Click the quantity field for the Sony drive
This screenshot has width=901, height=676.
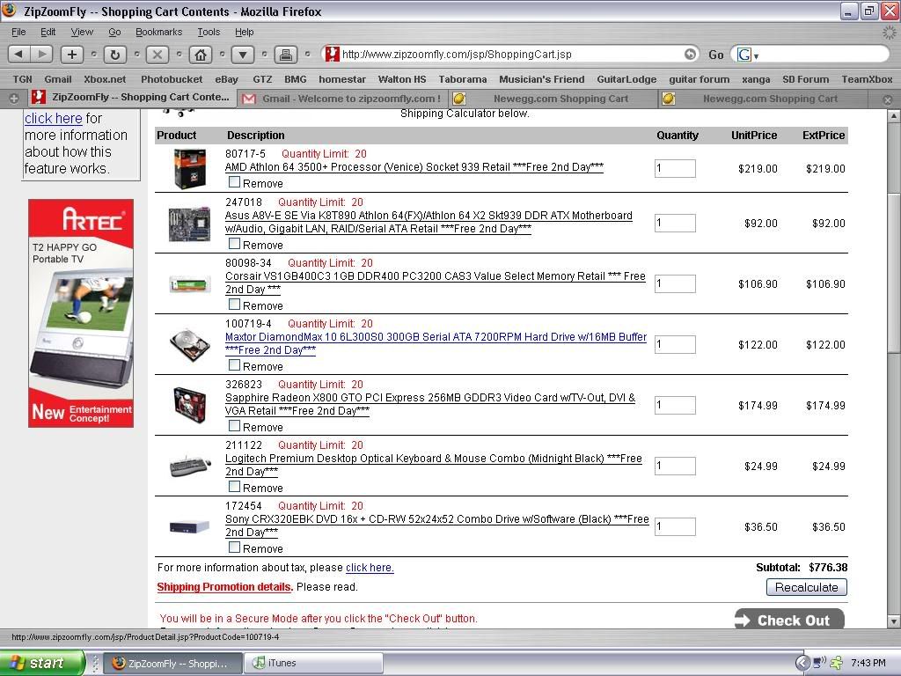[675, 526]
